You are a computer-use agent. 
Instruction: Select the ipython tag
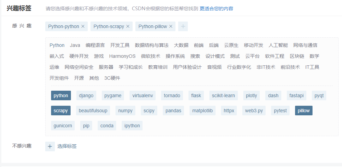click(x=132, y=126)
